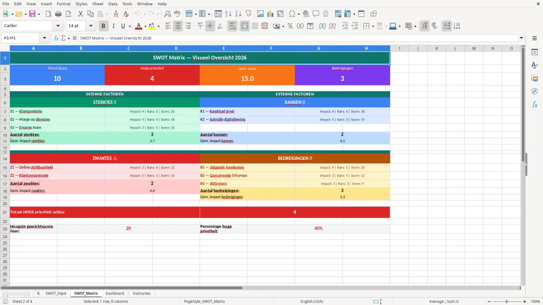Click the Clone Formatting paintbrush icon
Viewport: 543px width, 305px height.
[x=116, y=14]
